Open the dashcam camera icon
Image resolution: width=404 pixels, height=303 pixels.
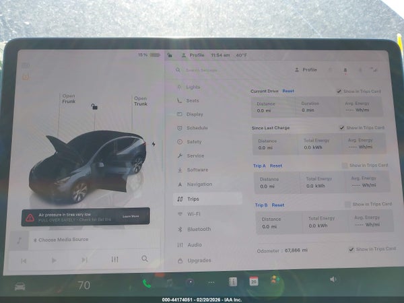pos(191,282)
